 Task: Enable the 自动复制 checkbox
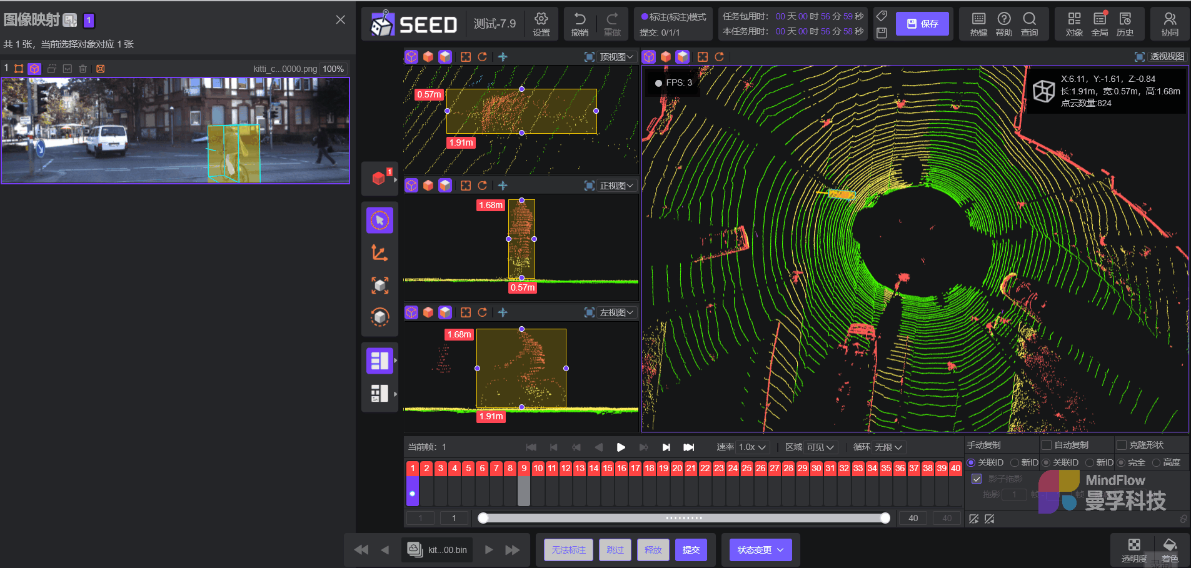(x=1047, y=445)
